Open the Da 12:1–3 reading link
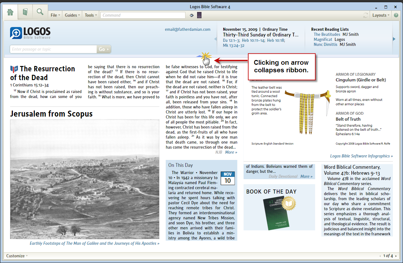 231,40
